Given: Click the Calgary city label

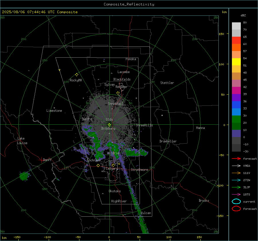Looking at the screenshot, I should [112, 168].
